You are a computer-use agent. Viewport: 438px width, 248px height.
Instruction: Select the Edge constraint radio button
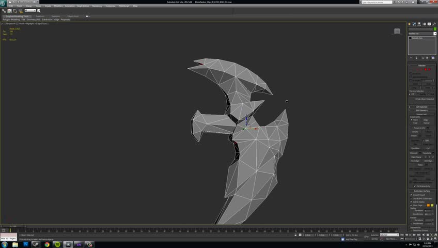pos(422,120)
